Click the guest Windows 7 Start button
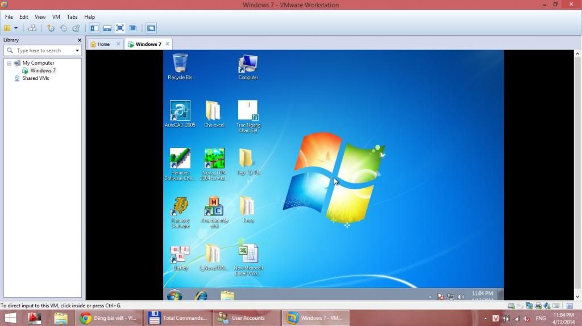The image size is (582, 326). (x=174, y=295)
